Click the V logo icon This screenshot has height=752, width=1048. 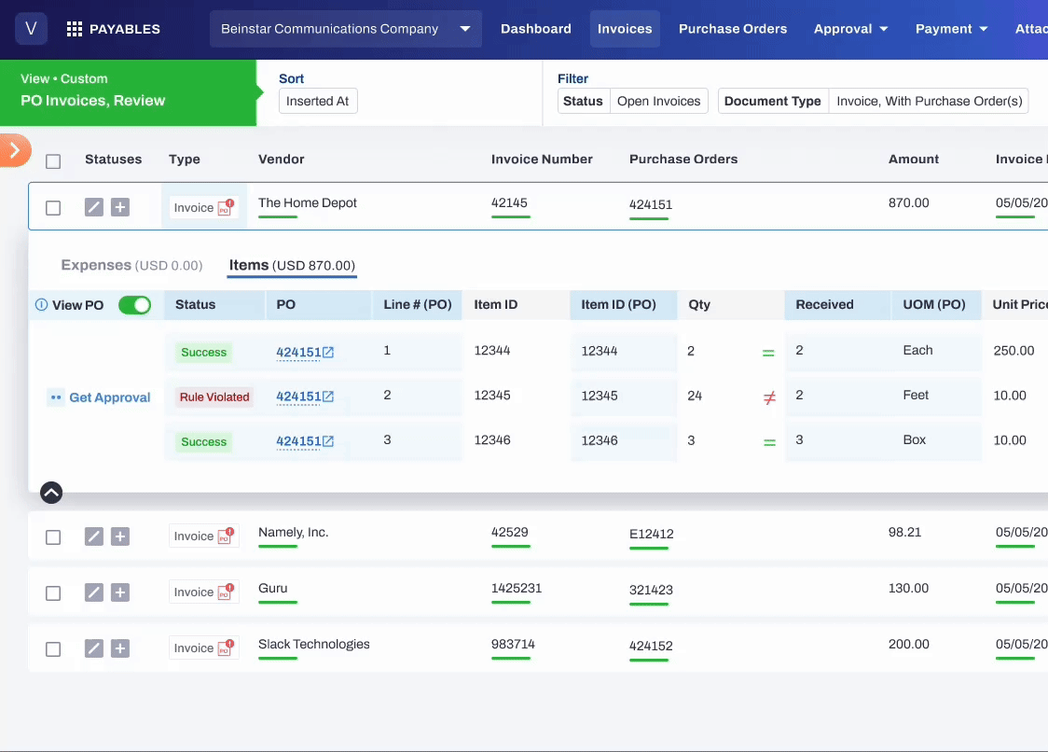click(32, 29)
